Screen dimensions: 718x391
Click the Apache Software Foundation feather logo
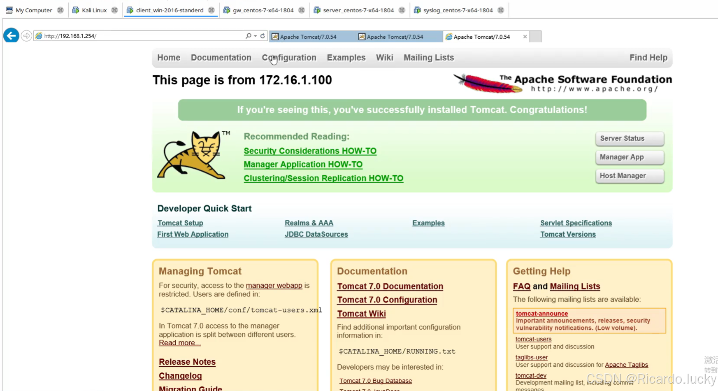click(563, 83)
